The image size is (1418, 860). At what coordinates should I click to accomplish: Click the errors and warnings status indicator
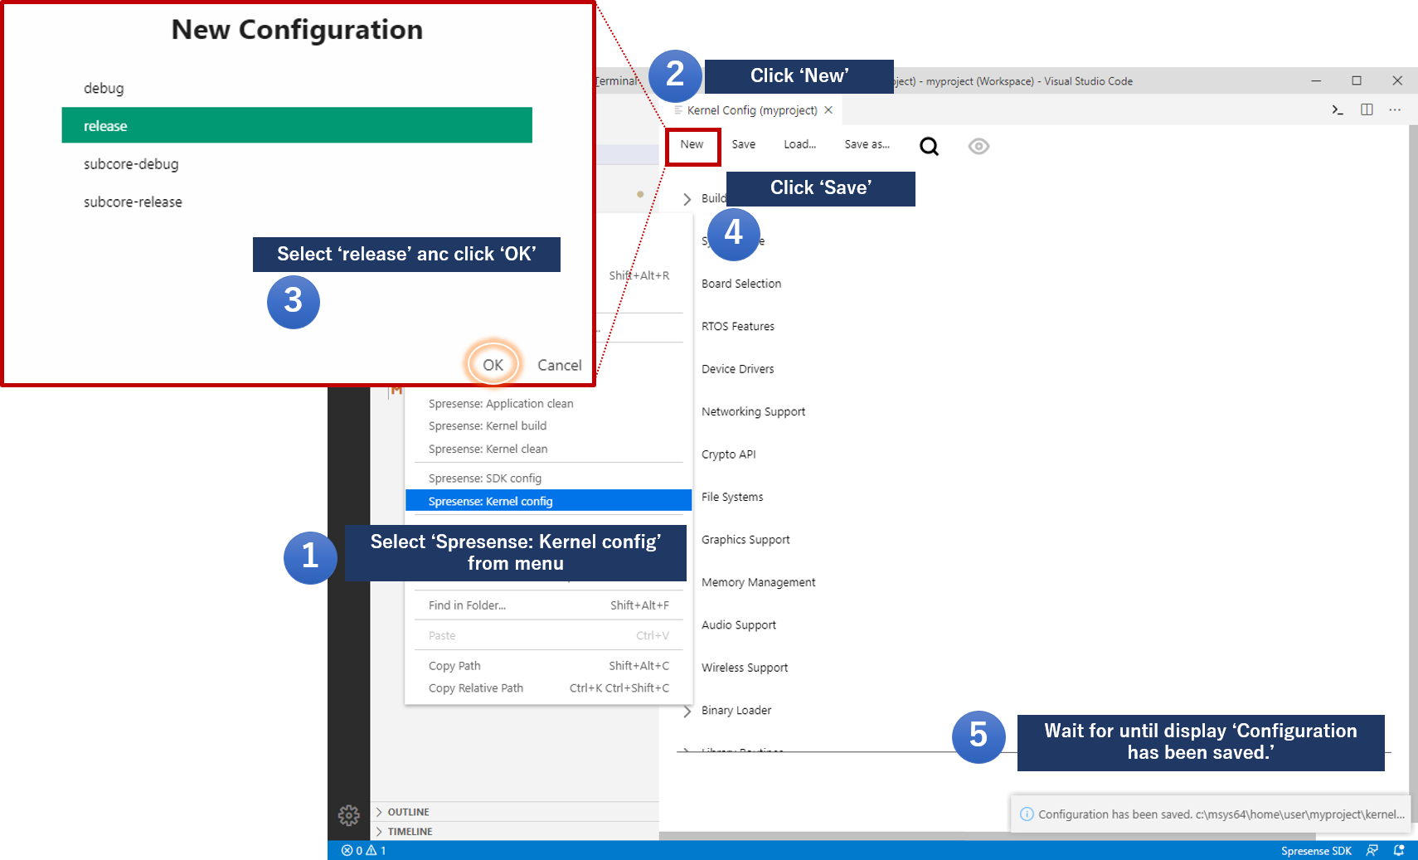tap(363, 850)
